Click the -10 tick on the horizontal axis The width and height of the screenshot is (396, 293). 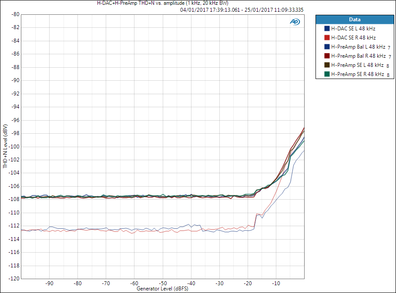tap(276, 283)
